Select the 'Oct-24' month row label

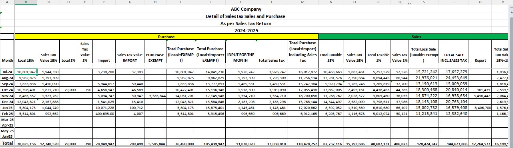point(8,90)
